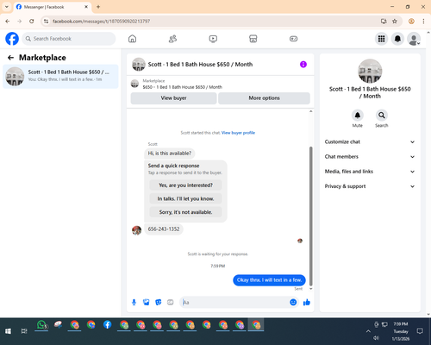The height and width of the screenshot is (345, 431).
Task: Click the large listing photo in right panel
Action: [370, 71]
